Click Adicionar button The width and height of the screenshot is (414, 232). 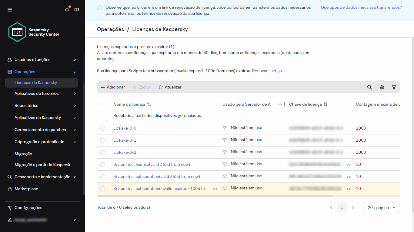113,87
